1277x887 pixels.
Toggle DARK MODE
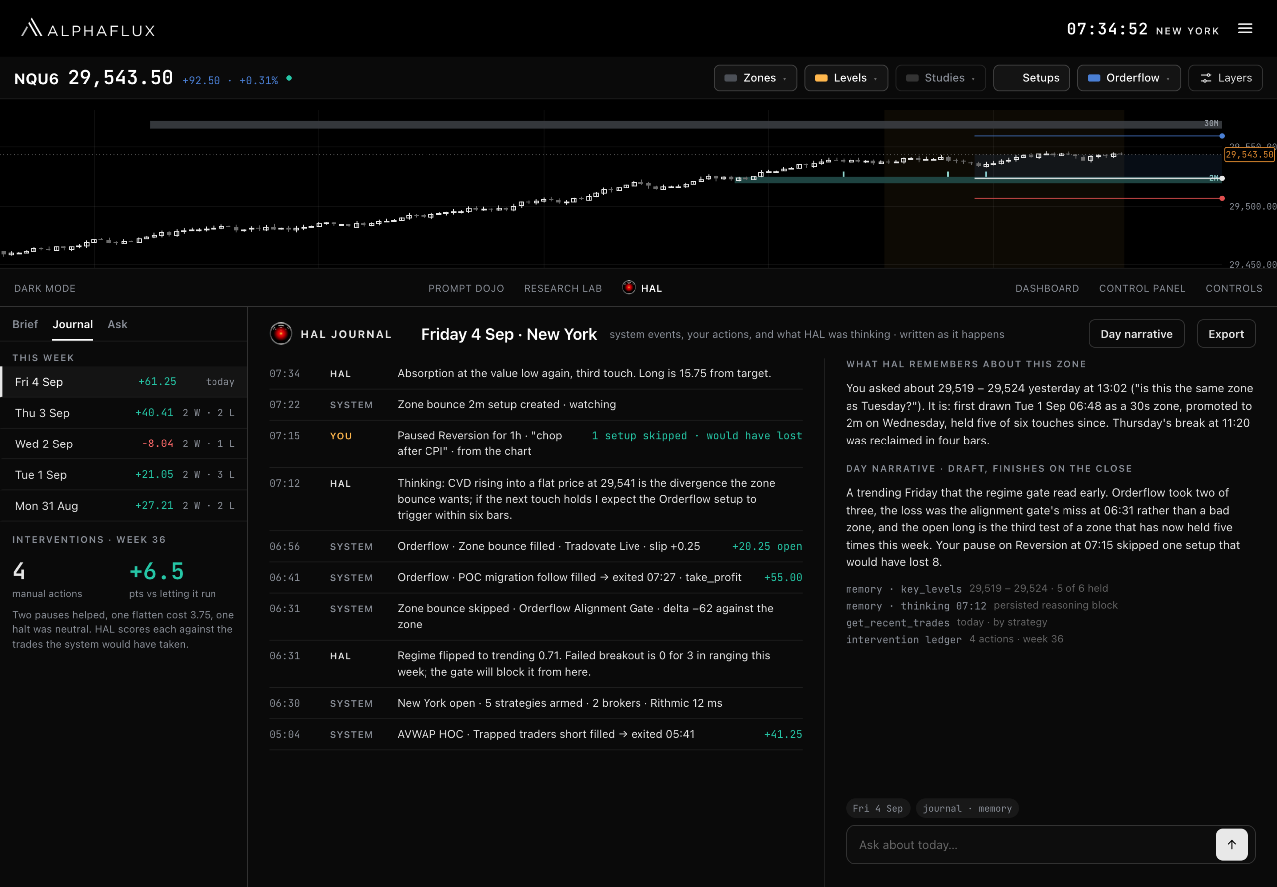(x=45, y=288)
